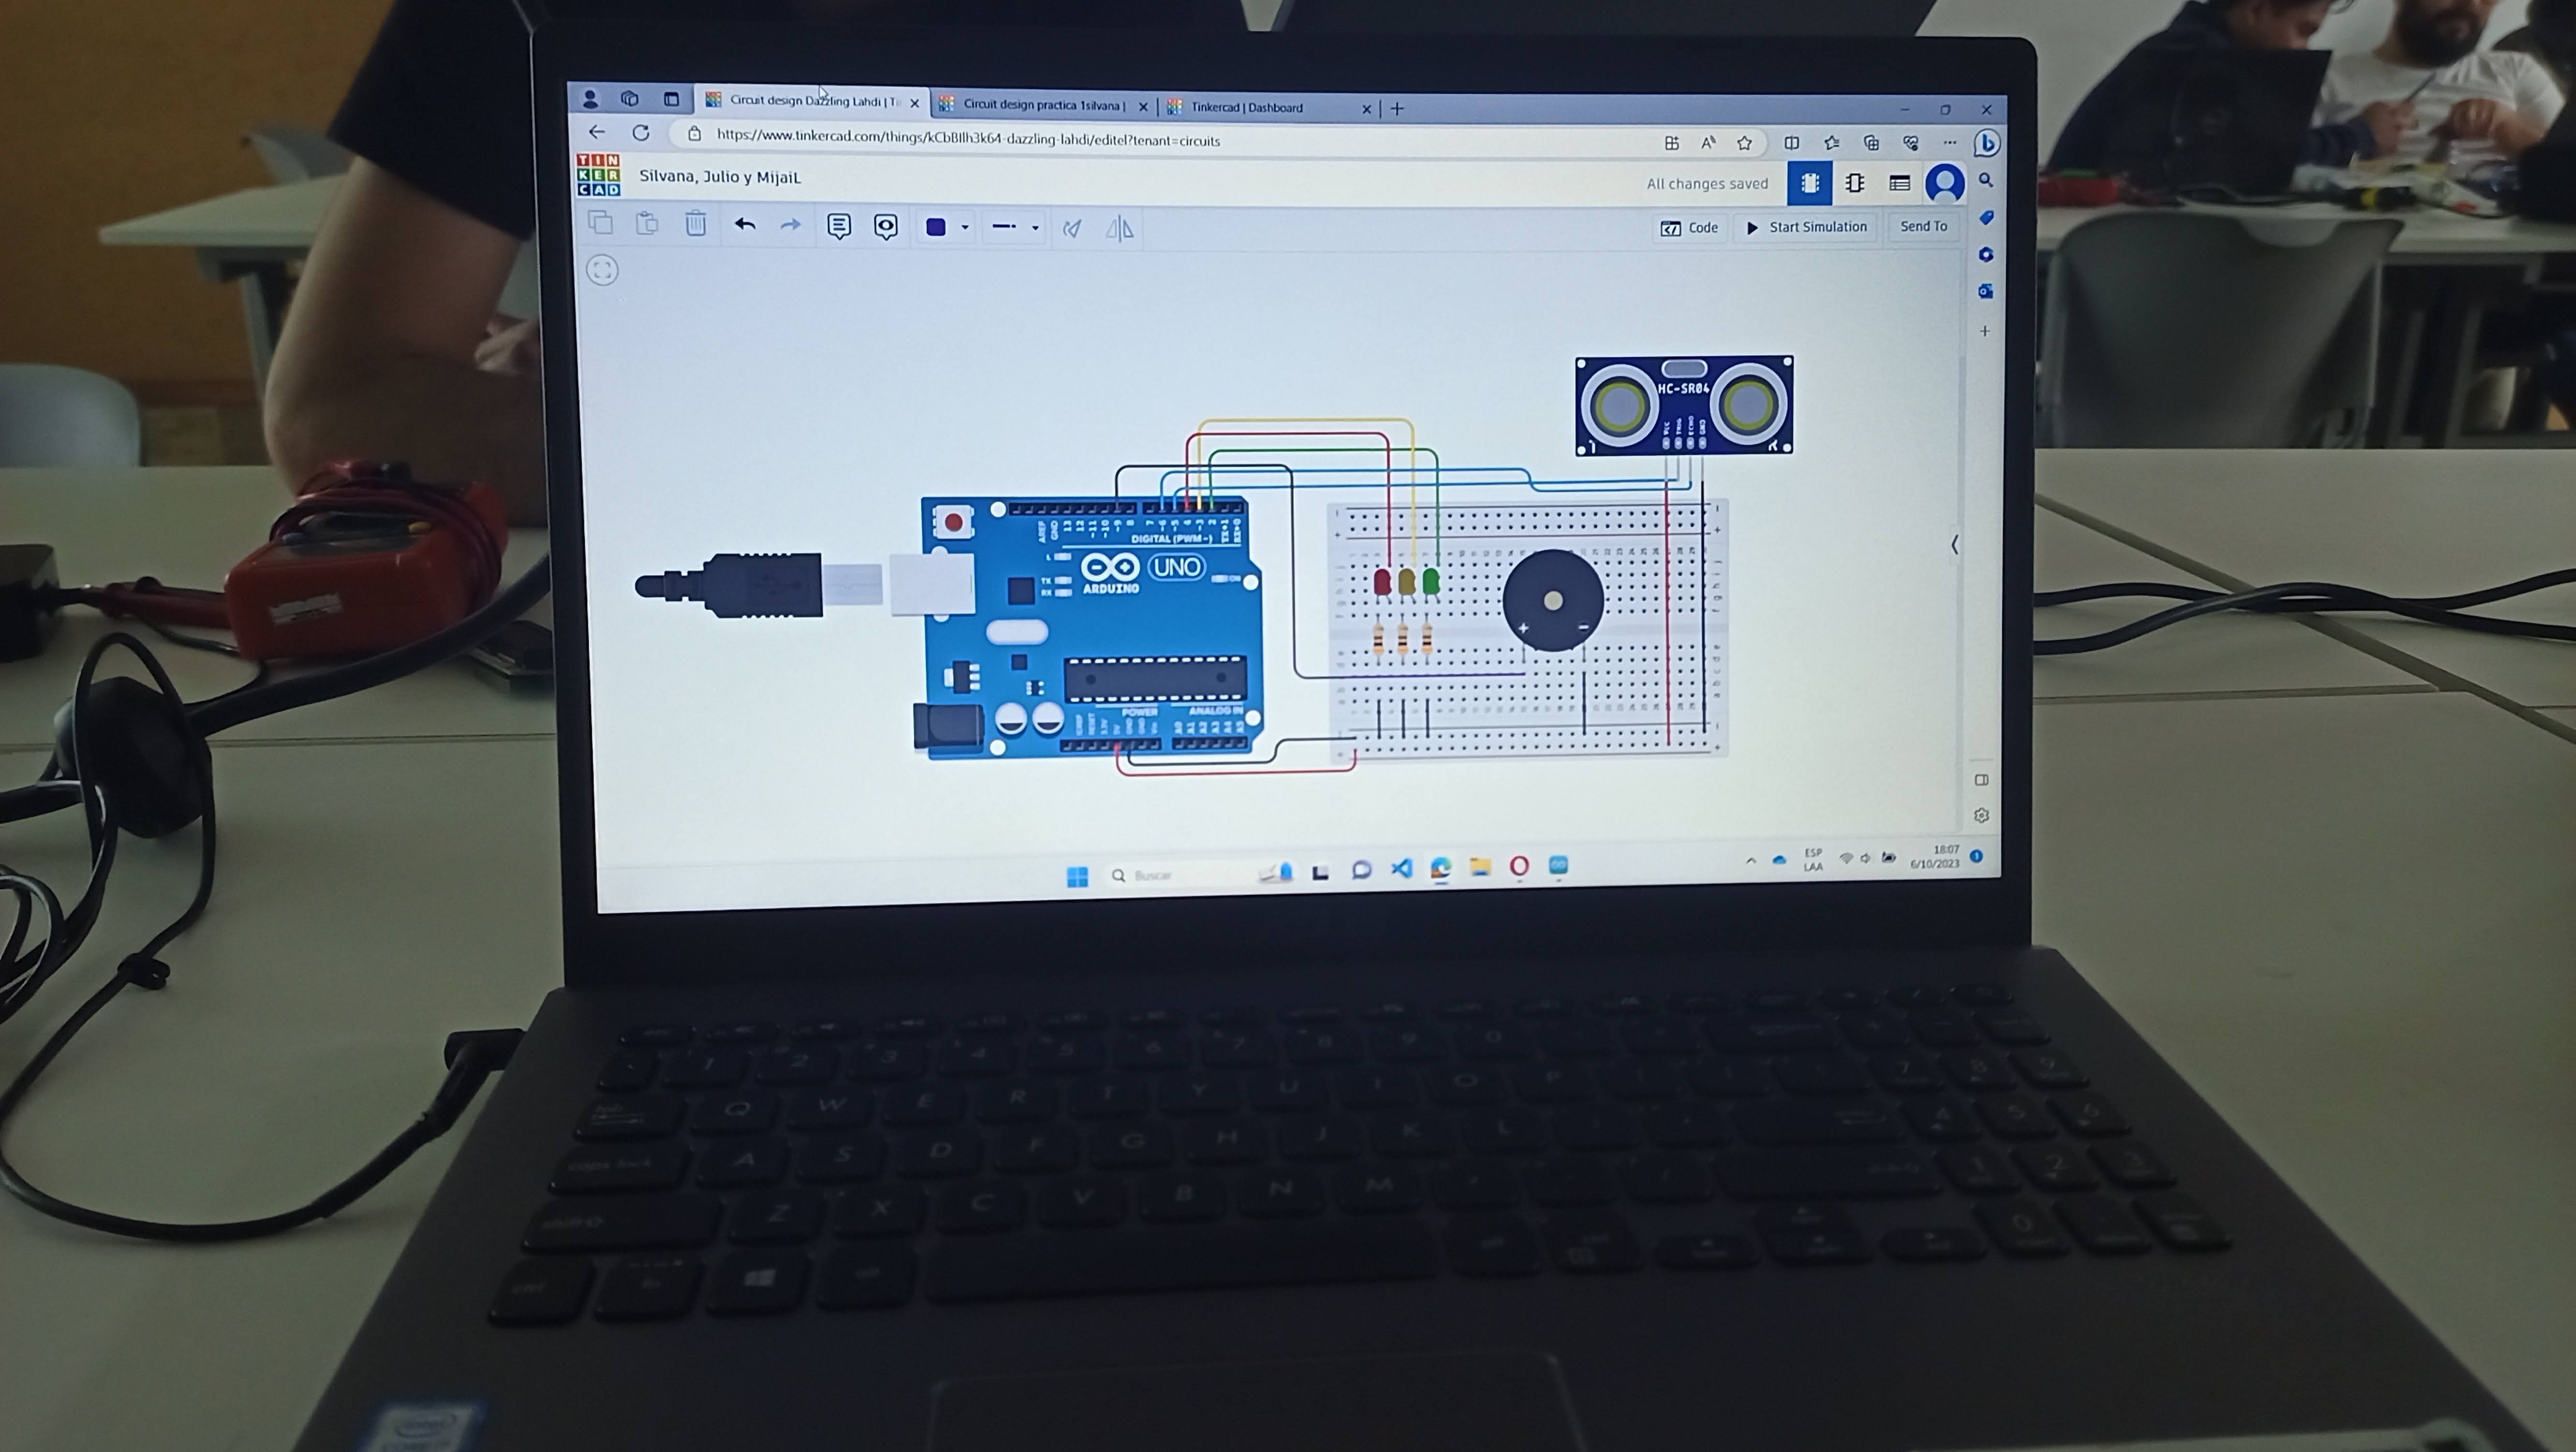This screenshot has width=2576, height=1452.
Task: Open the Bing chat sidebar
Action: click(1987, 144)
